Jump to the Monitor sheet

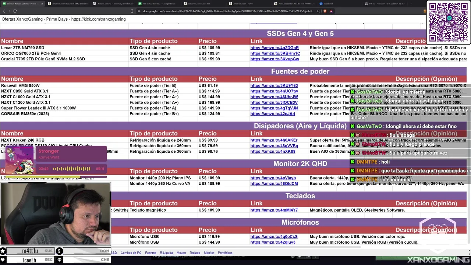click(x=209, y=253)
